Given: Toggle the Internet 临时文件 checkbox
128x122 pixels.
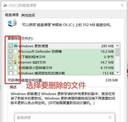Looking at the screenshot, I should [x=11, y=62].
